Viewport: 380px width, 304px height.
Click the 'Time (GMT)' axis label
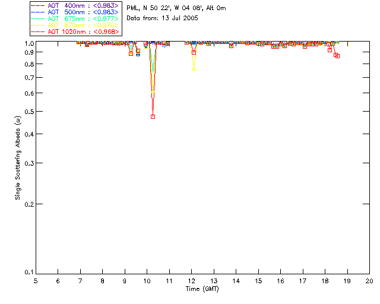pyautogui.click(x=202, y=289)
